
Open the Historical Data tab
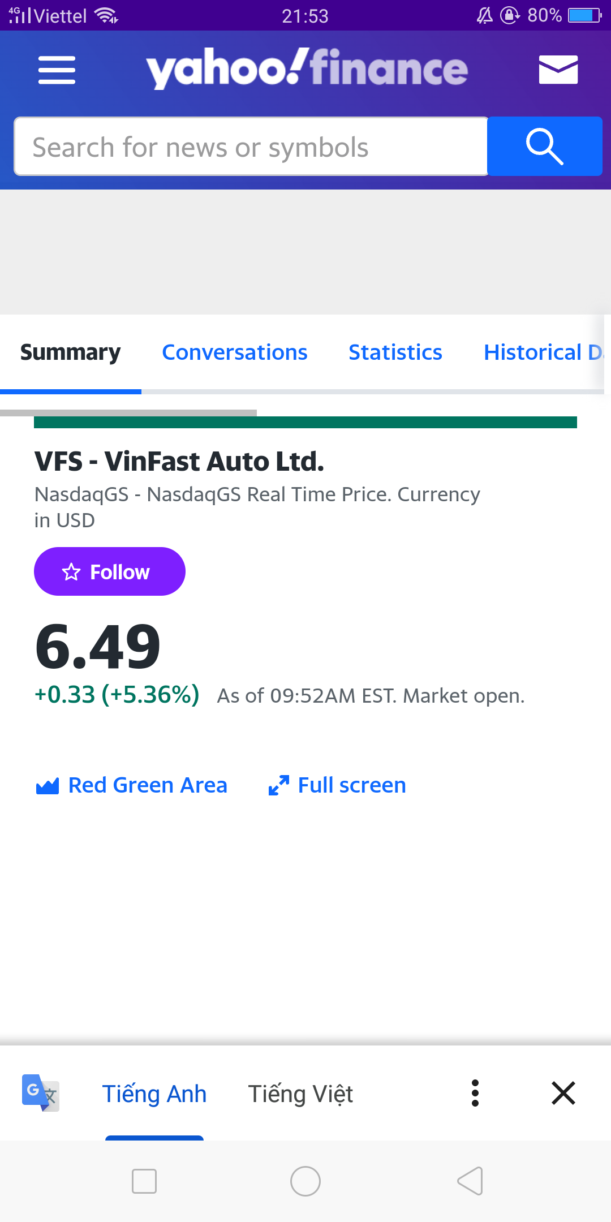point(542,352)
